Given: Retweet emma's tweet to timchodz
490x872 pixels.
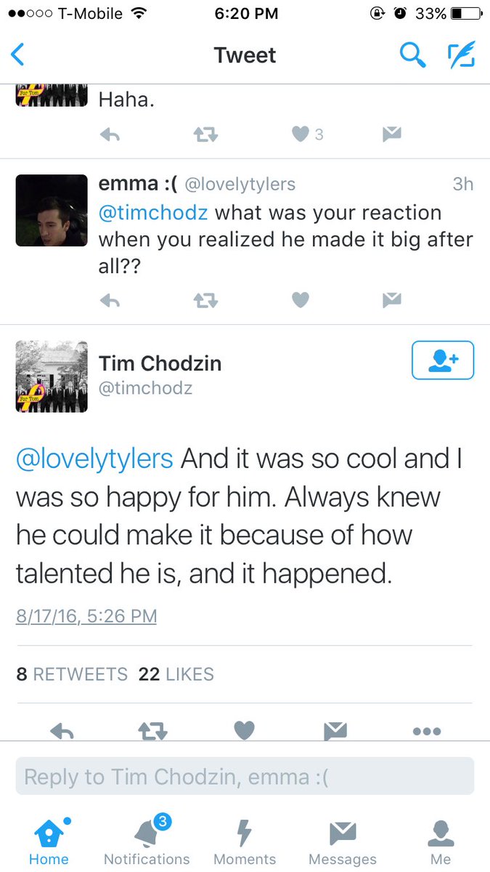Looking at the screenshot, I should [x=206, y=299].
